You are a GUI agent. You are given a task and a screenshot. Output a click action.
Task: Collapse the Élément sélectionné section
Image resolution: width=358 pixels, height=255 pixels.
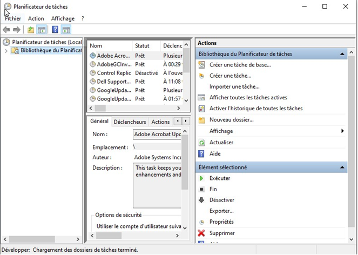pos(342,167)
